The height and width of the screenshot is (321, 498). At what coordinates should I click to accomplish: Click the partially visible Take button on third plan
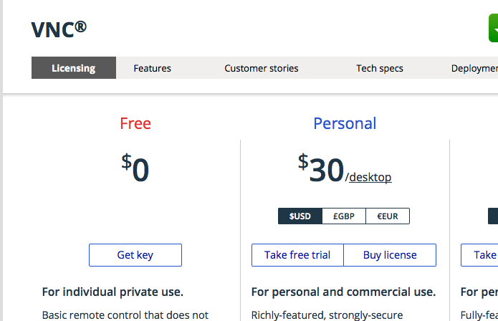[479, 255]
